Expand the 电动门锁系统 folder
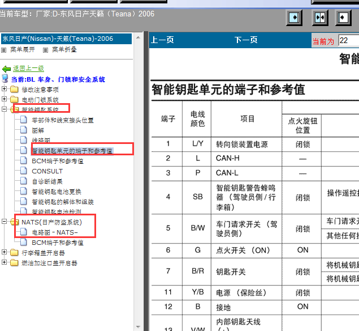359x331 pixels. point(4,99)
